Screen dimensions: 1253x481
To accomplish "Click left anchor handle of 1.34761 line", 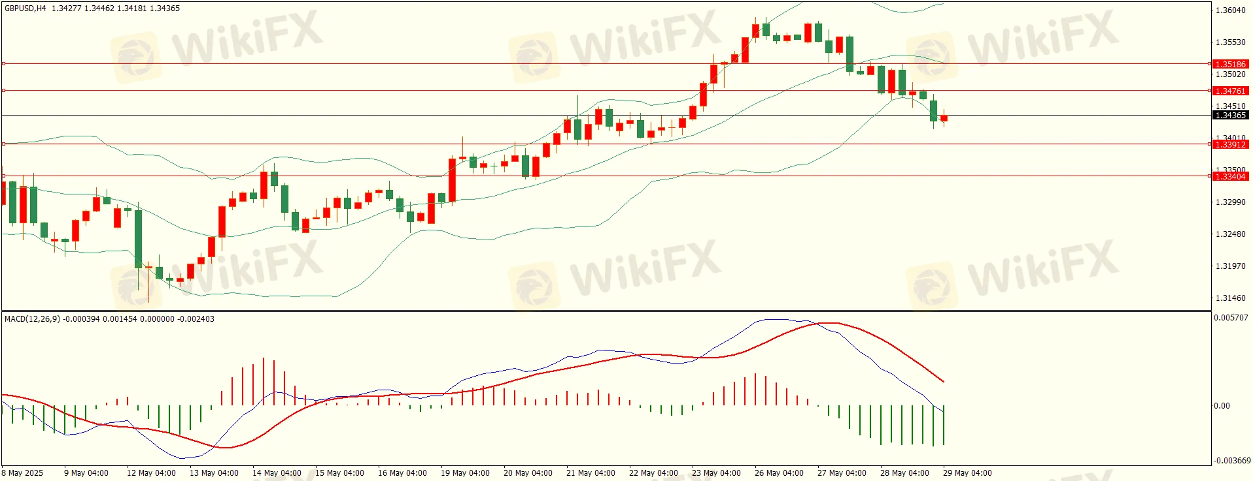I will [x=3, y=91].
